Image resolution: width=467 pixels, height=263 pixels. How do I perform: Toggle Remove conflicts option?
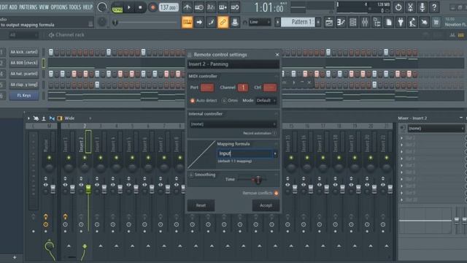click(x=276, y=193)
